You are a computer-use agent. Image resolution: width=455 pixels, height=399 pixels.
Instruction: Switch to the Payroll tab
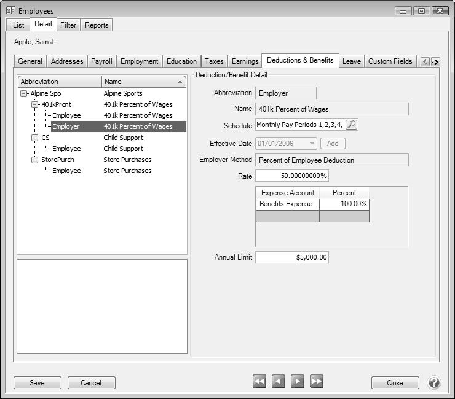101,61
